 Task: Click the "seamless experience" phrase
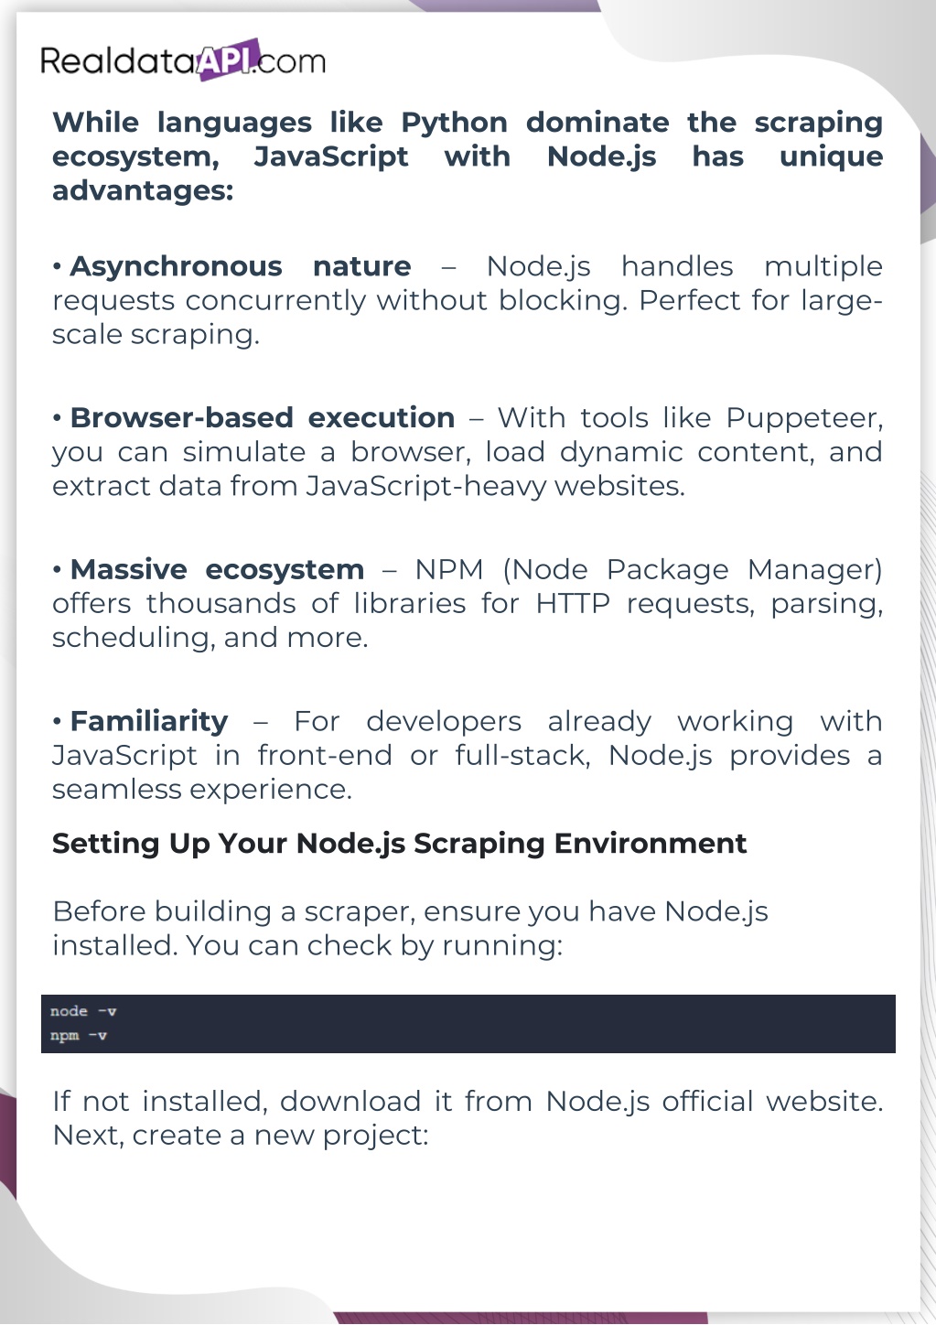click(201, 790)
